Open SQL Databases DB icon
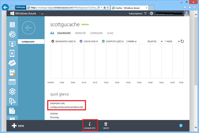The height and width of the screenshot is (133, 199). coord(12,73)
